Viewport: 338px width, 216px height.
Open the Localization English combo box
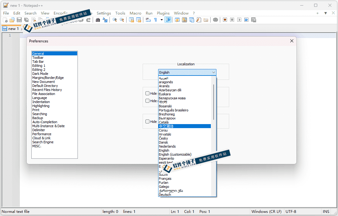pos(187,72)
